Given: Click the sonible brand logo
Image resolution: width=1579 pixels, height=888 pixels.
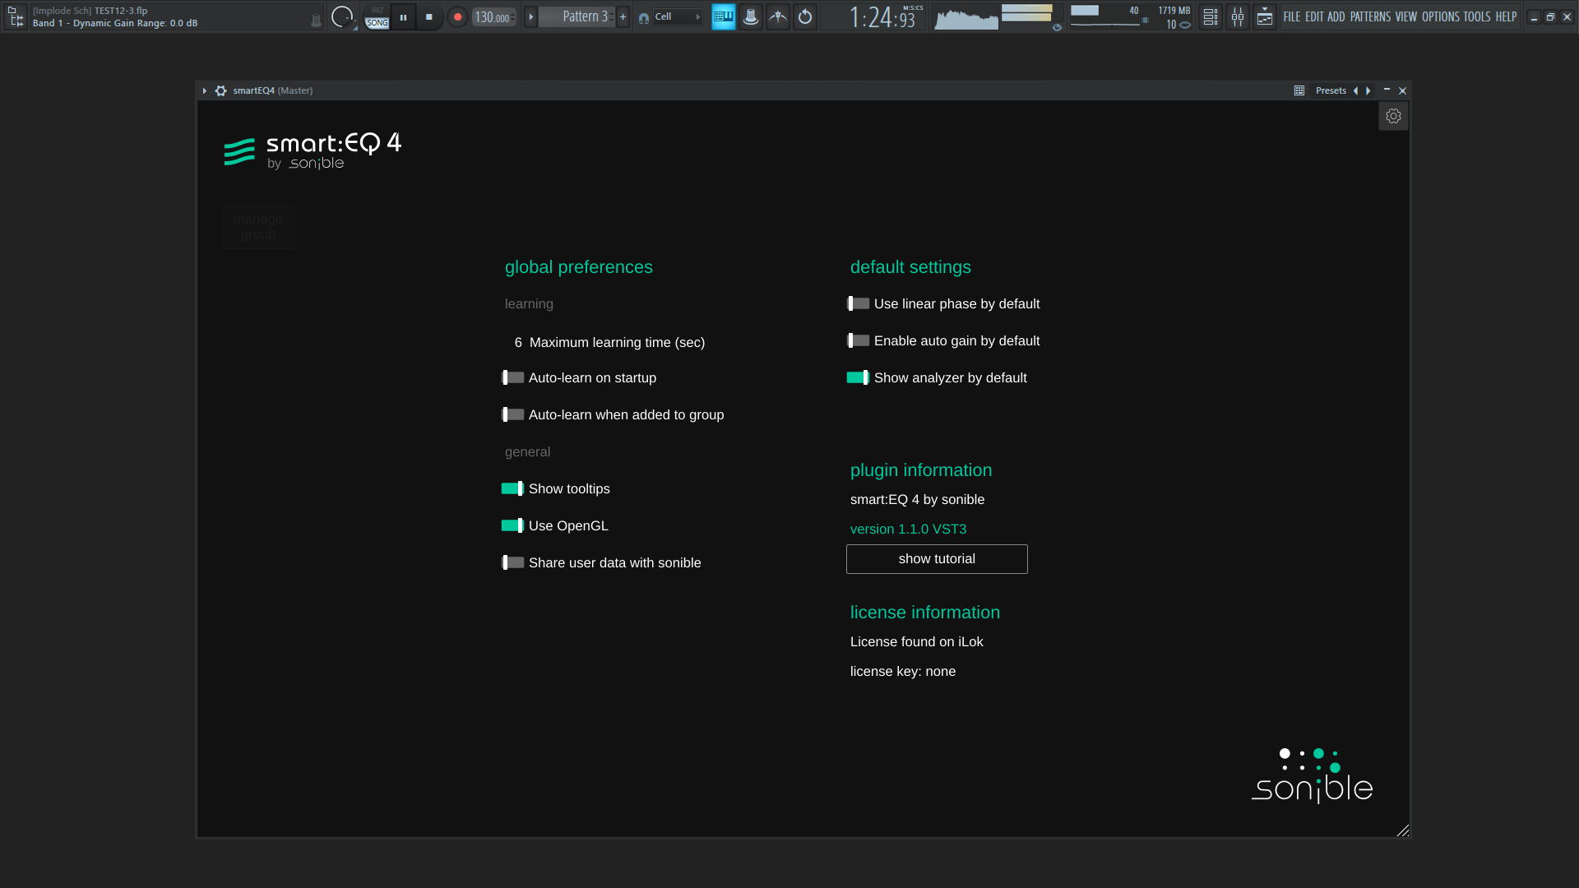Looking at the screenshot, I should click(x=1312, y=776).
